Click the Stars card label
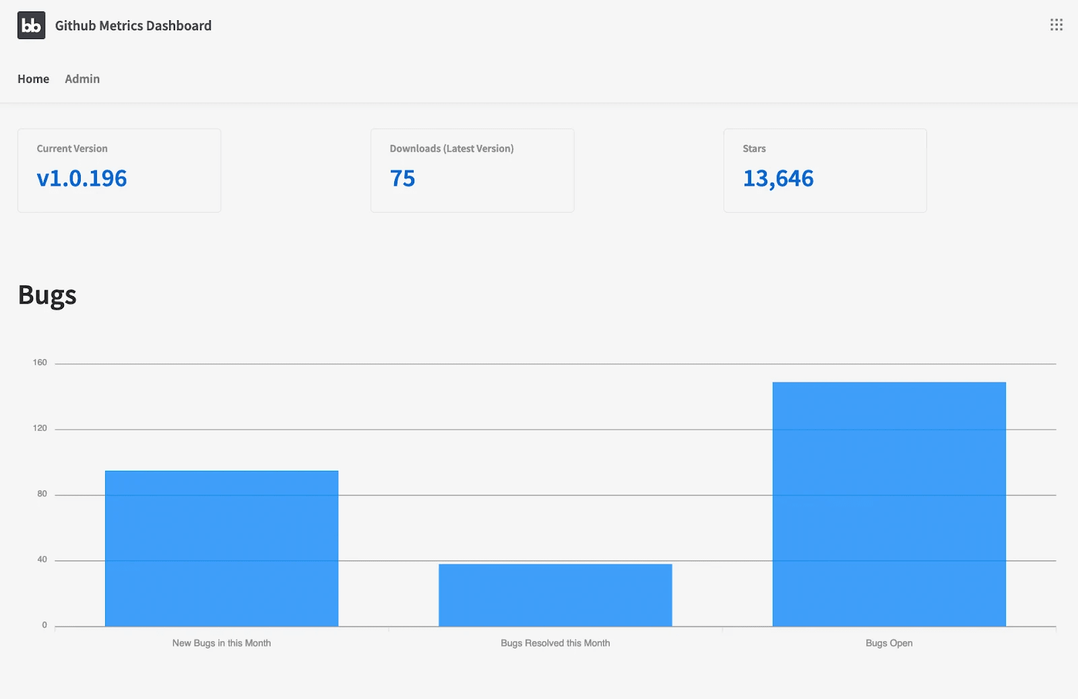1078x699 pixels. [x=754, y=149]
